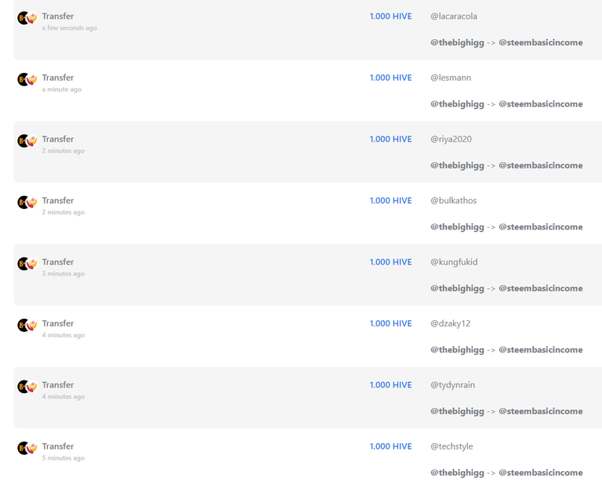This screenshot has height=487, width=602.
Task: Click avatar icon beside the @techstyle transfer
Action: [27, 448]
